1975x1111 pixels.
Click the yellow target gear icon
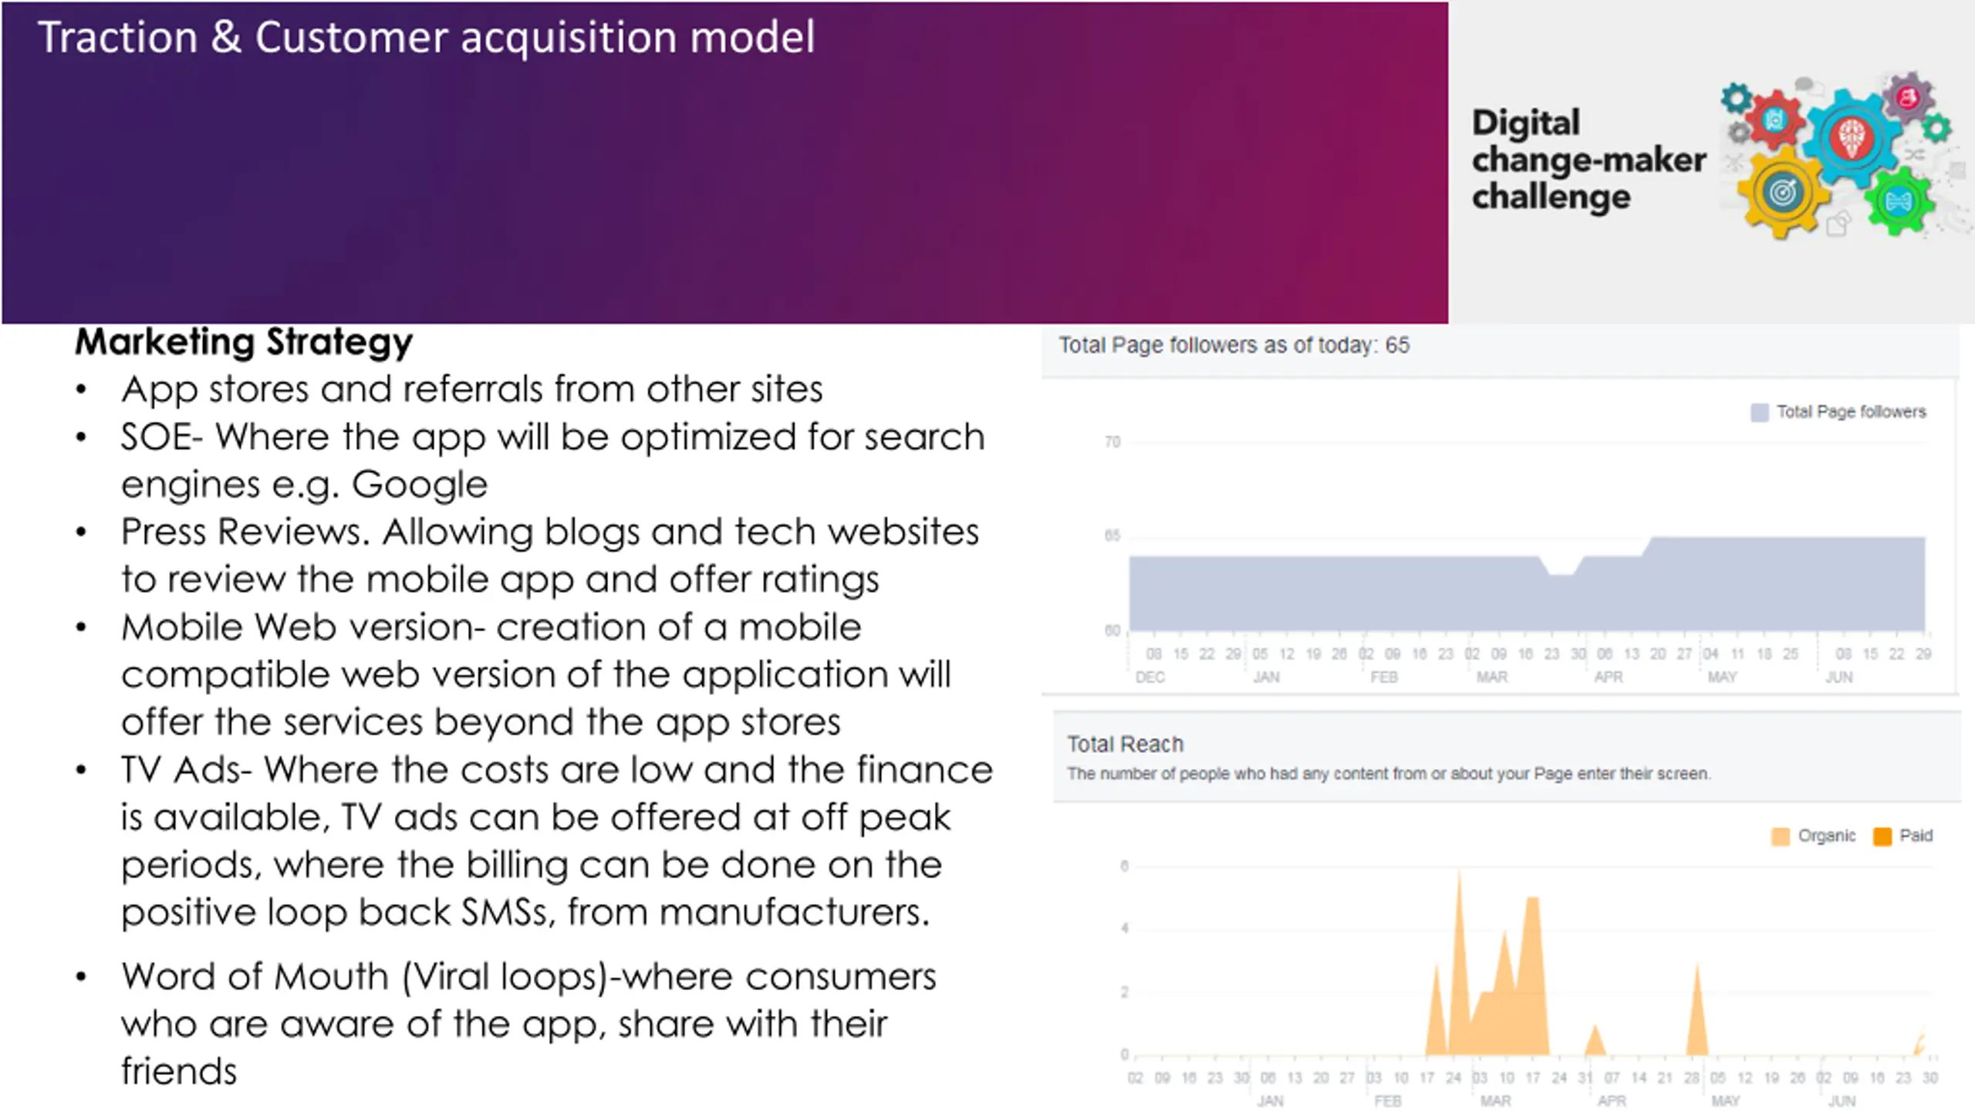[x=1782, y=192]
